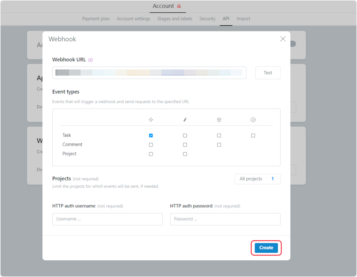This screenshot has width=357, height=277.
Task: Enable Project edited event checkbox
Action: [185, 154]
